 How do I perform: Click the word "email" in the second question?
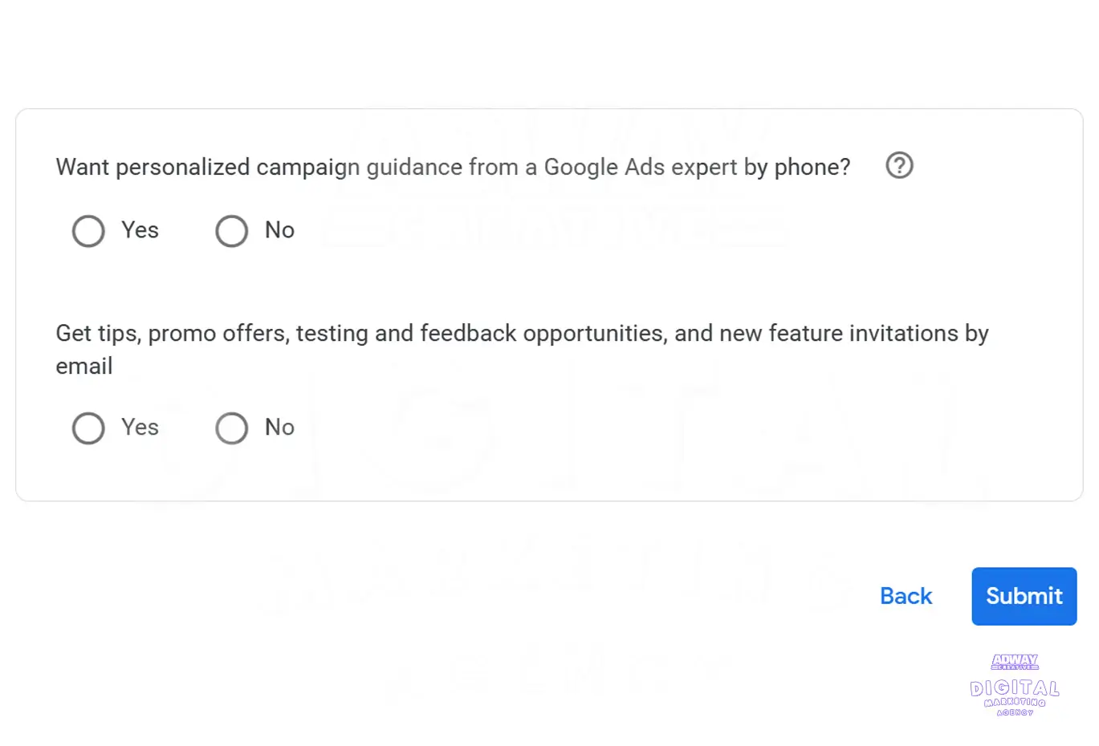tap(83, 367)
